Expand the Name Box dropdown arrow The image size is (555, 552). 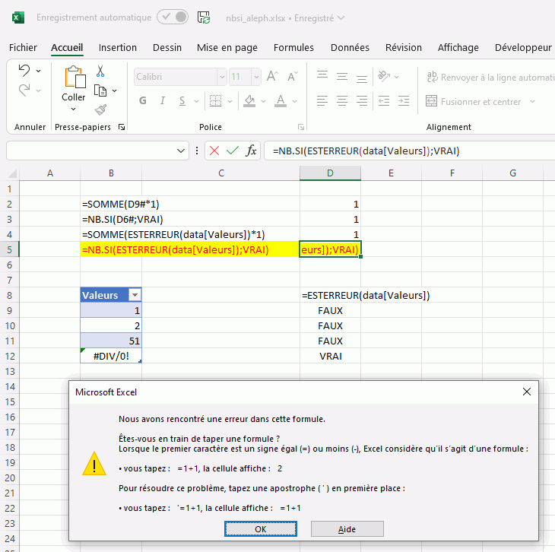tap(181, 151)
